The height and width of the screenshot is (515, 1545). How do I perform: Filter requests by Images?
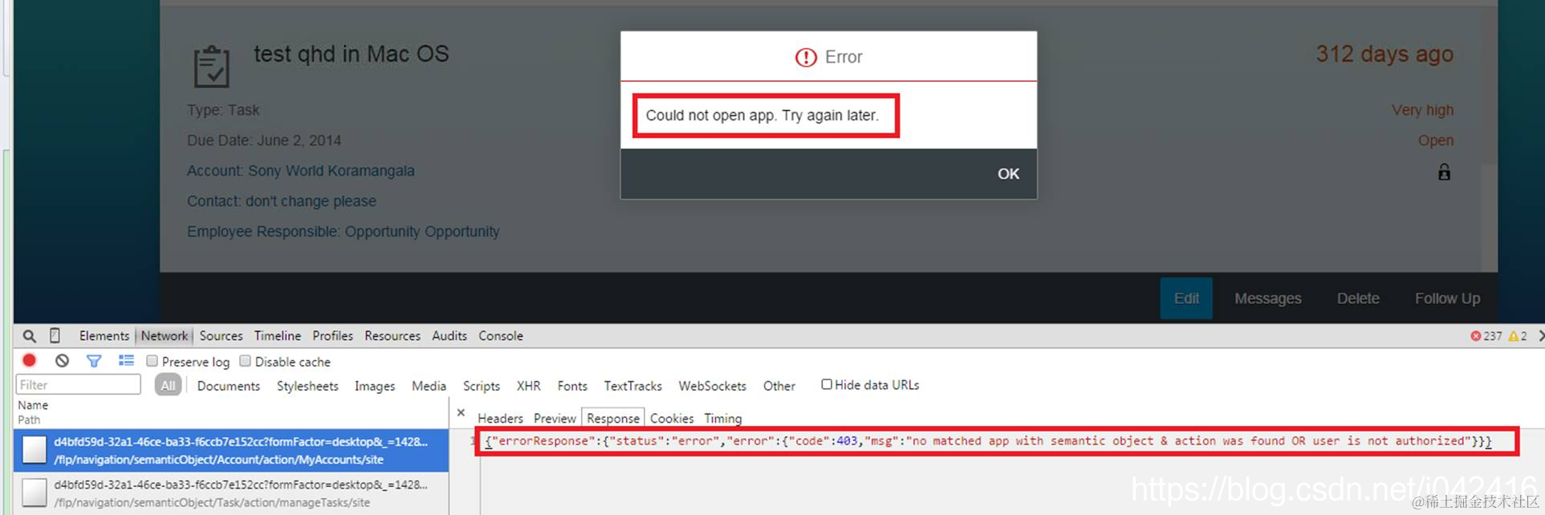pos(375,386)
